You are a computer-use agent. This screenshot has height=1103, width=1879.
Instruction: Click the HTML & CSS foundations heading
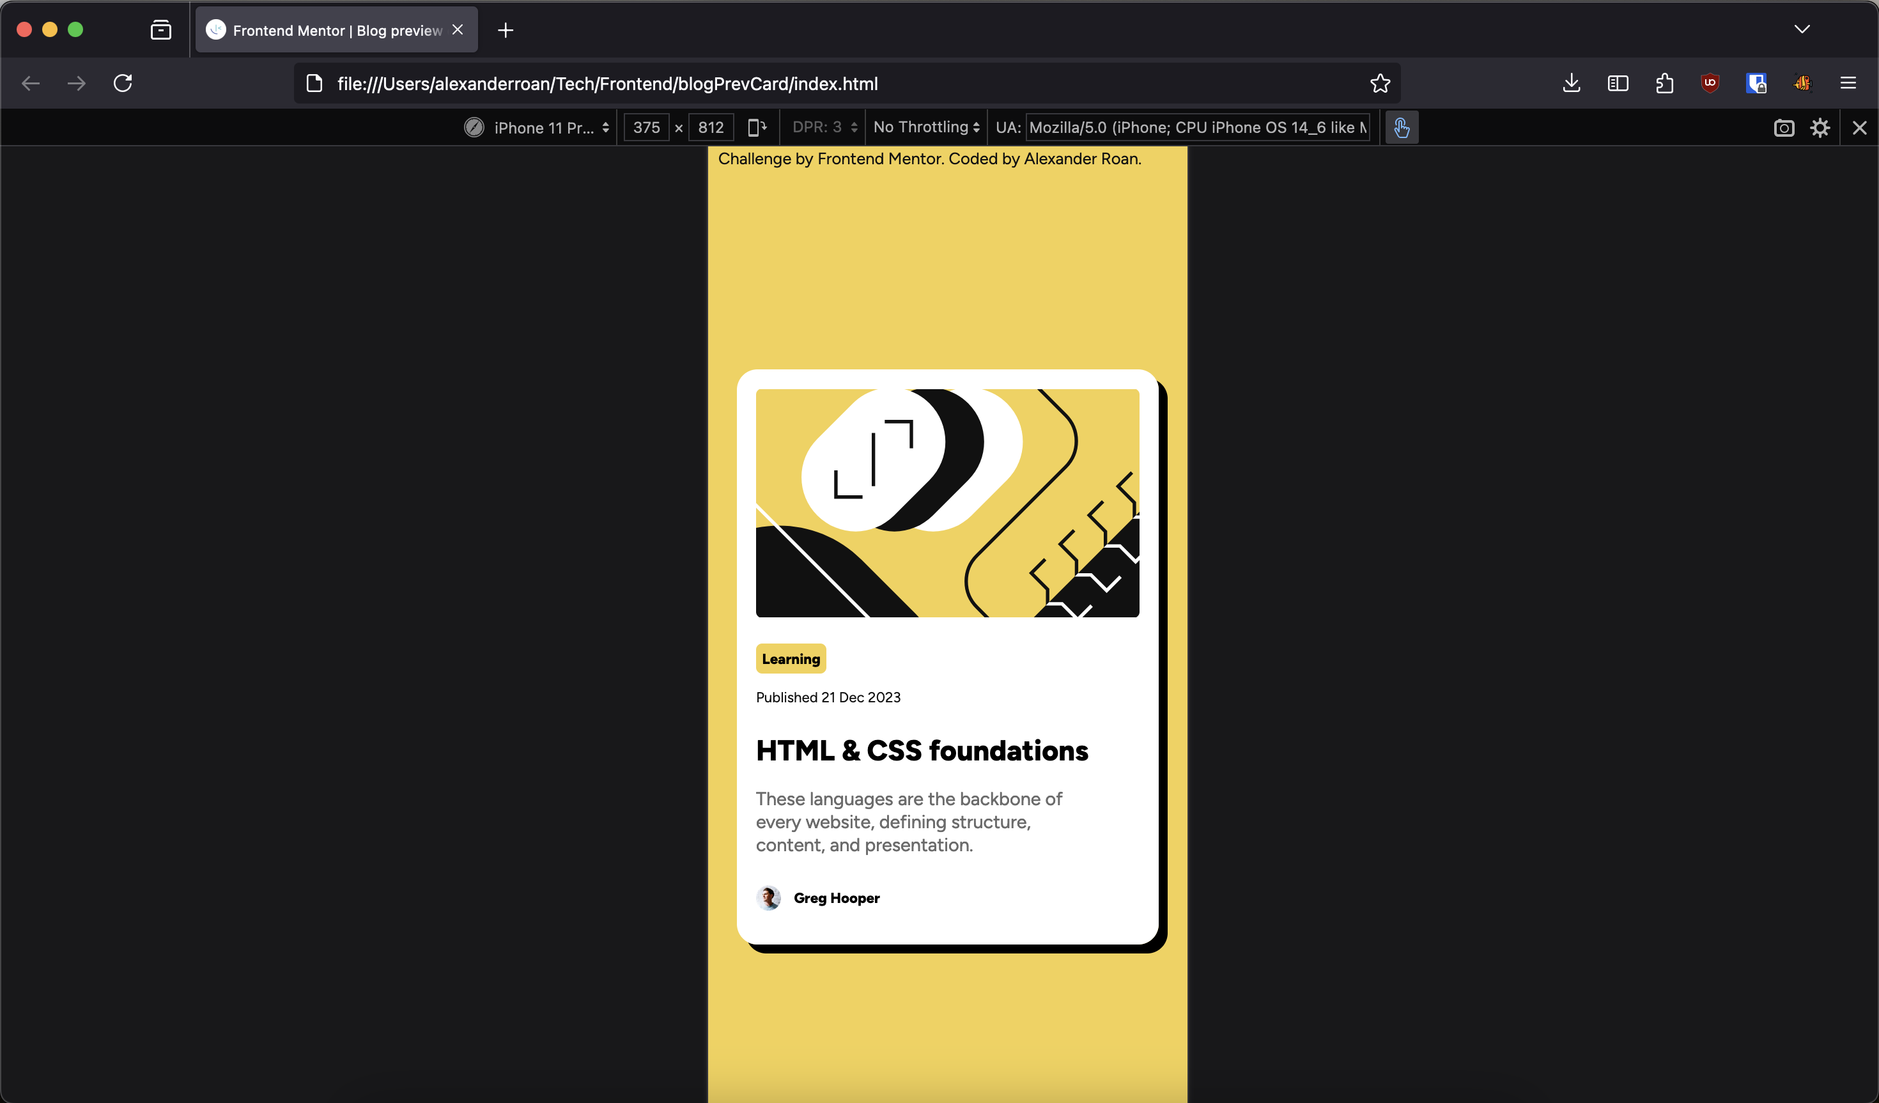click(922, 751)
